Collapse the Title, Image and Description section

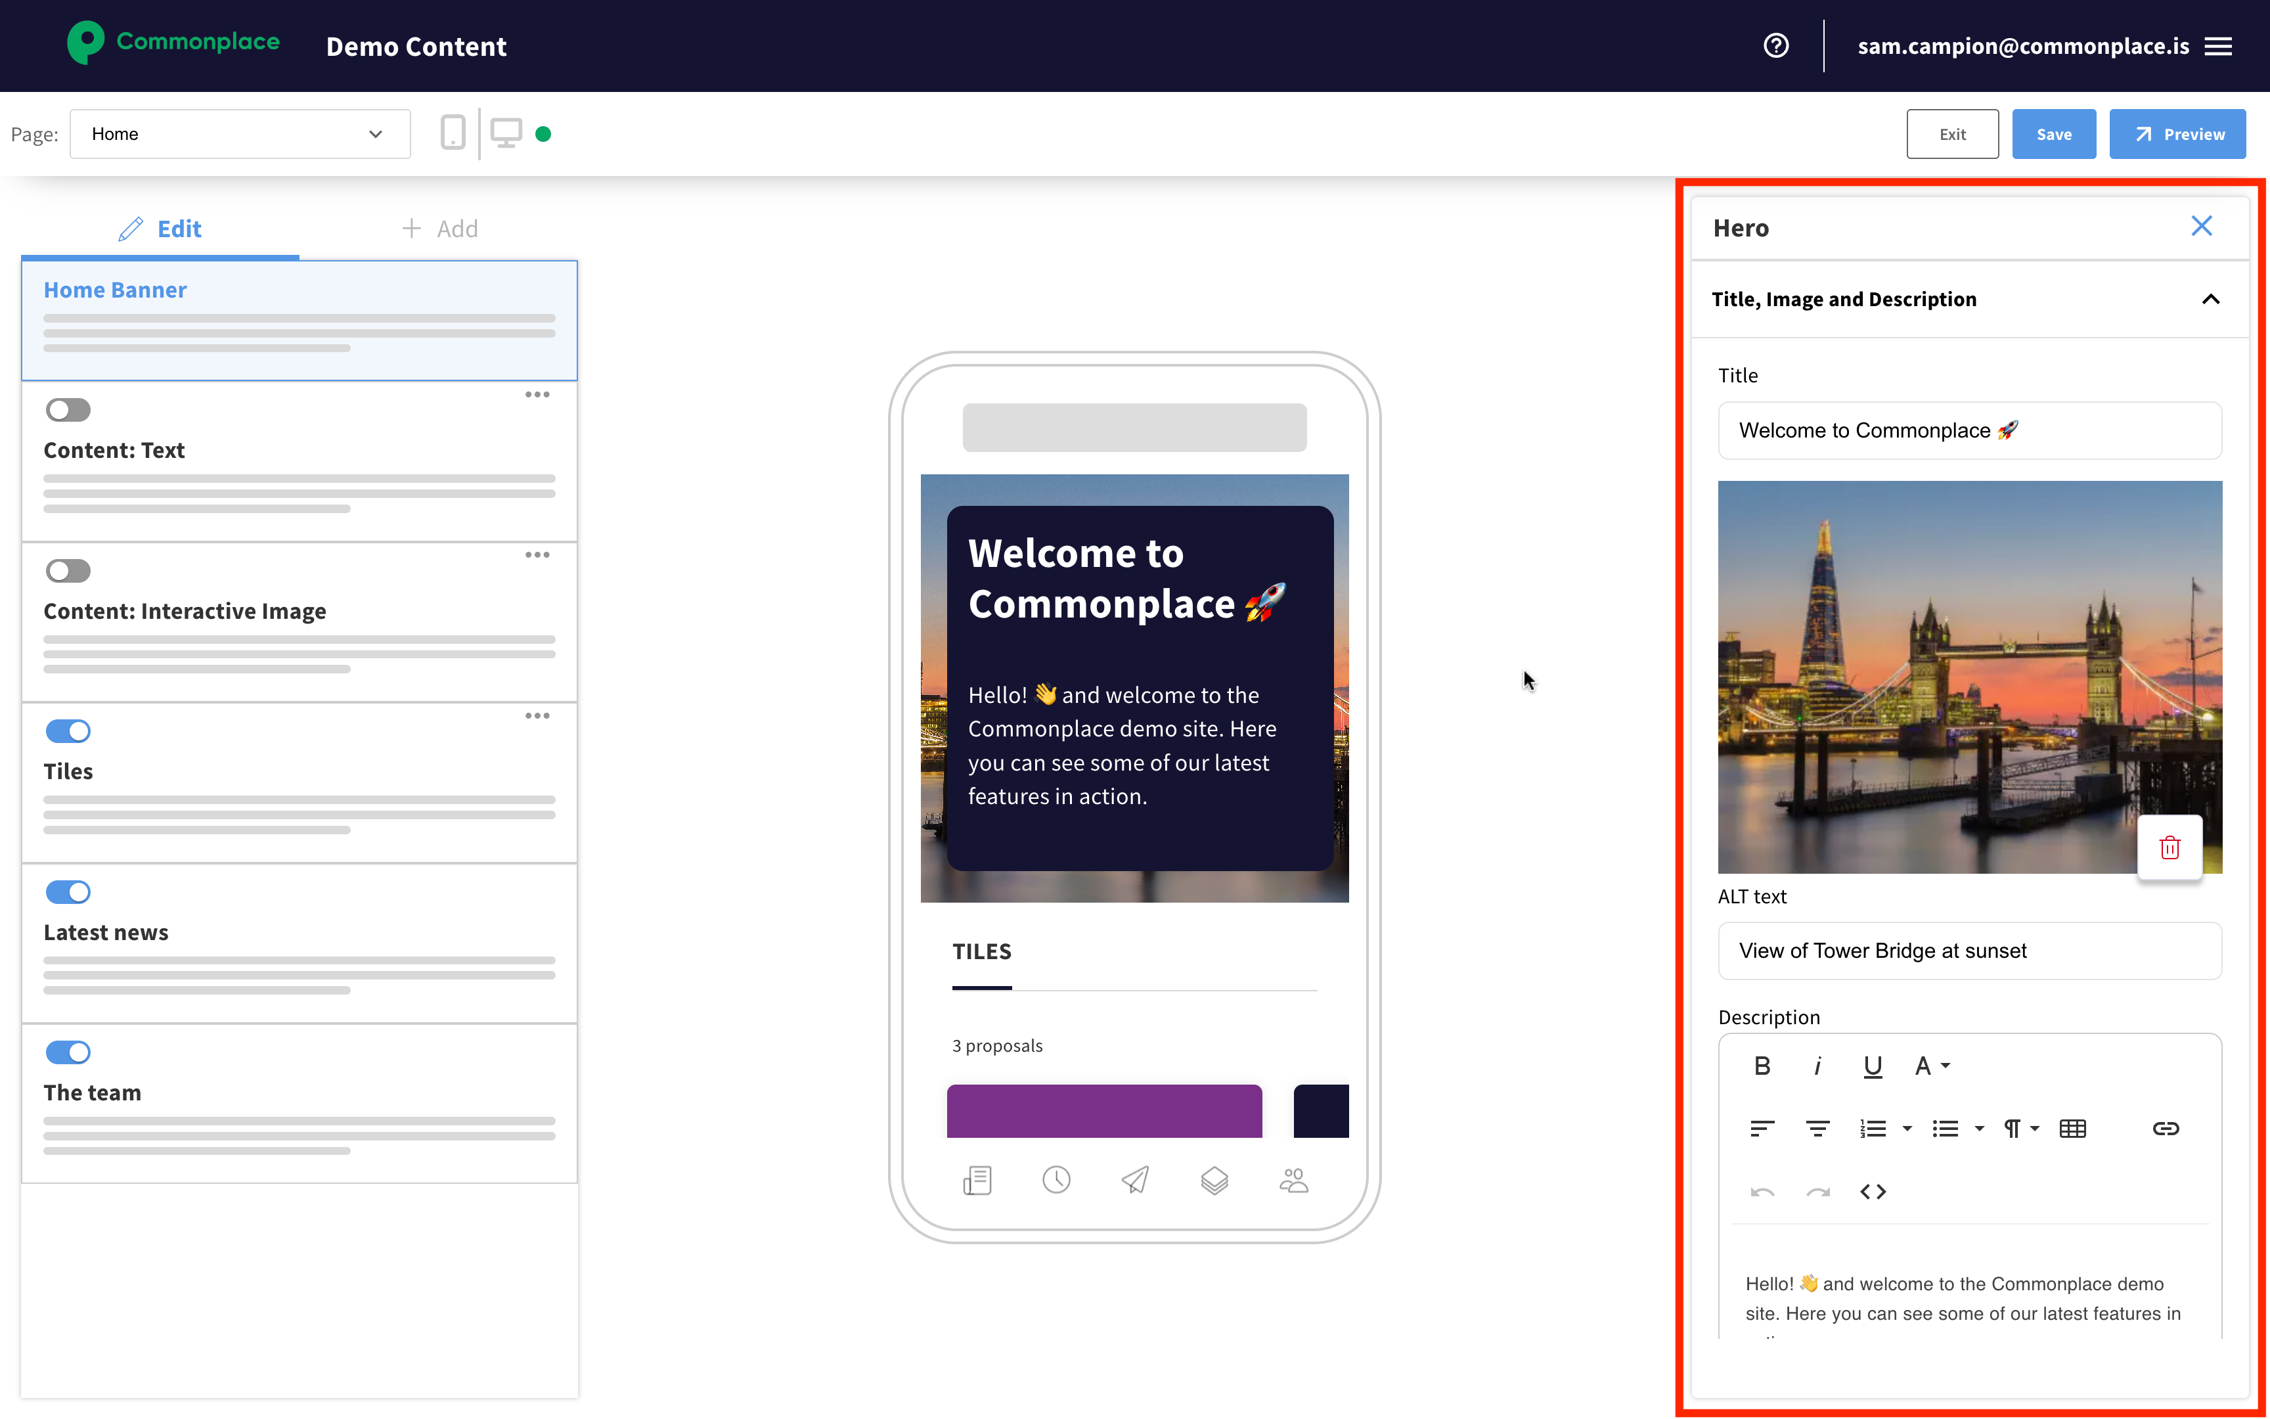(x=2210, y=300)
